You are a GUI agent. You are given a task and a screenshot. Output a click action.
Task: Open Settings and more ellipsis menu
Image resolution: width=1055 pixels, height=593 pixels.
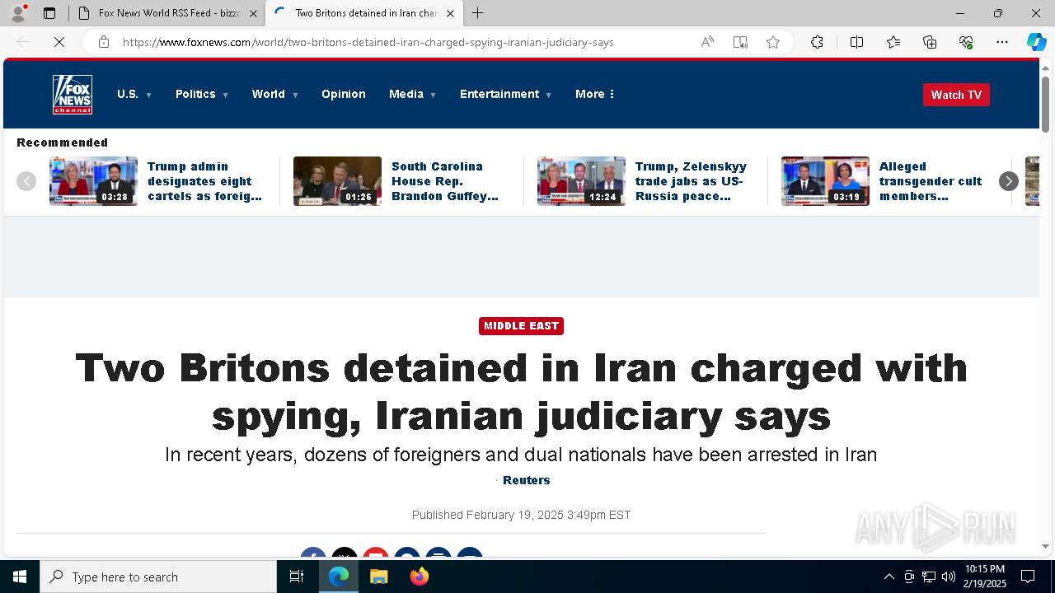coord(1002,42)
